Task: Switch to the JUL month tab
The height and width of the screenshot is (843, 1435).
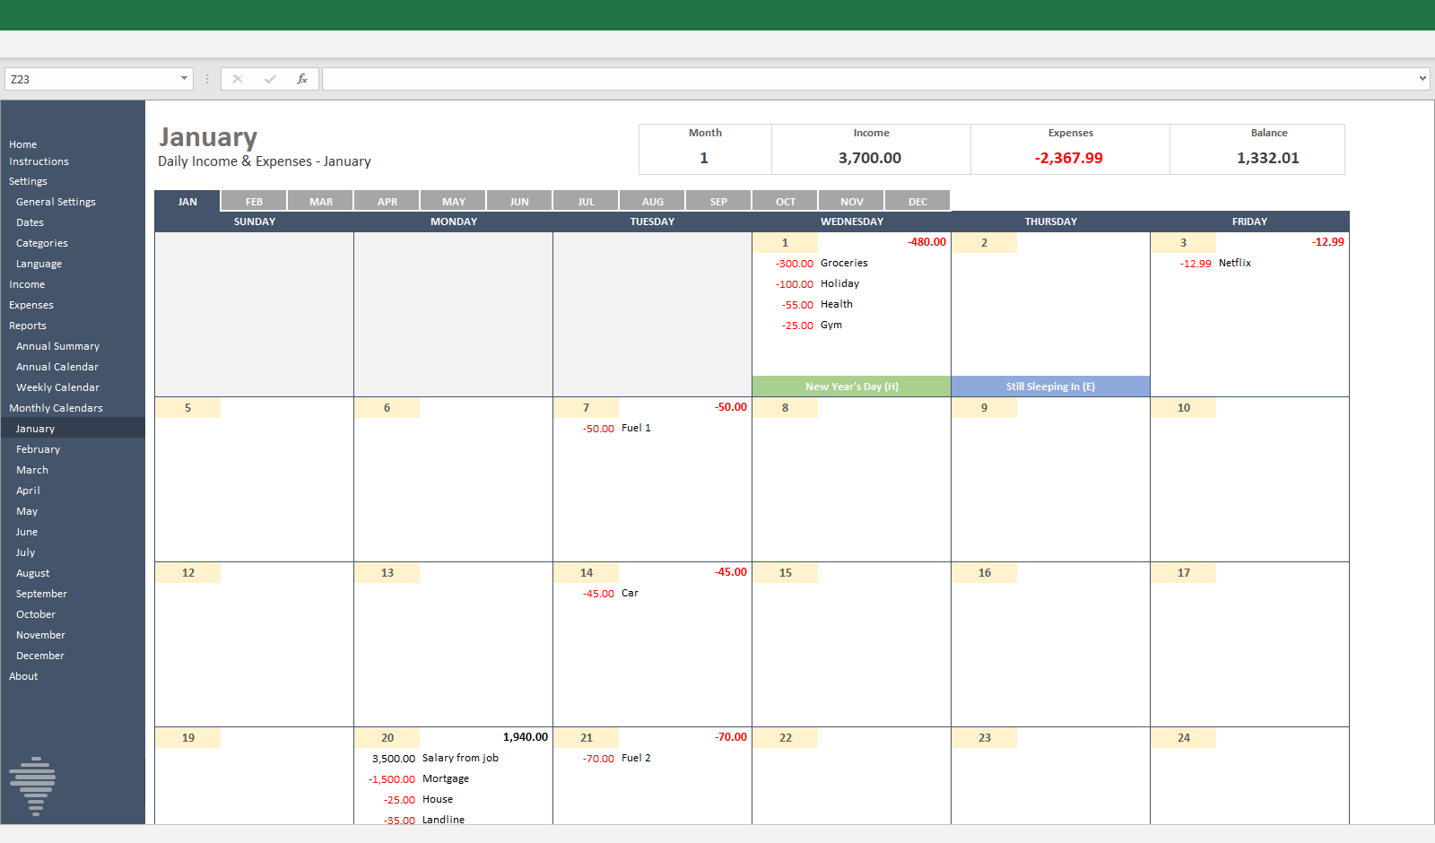Action: pyautogui.click(x=586, y=201)
